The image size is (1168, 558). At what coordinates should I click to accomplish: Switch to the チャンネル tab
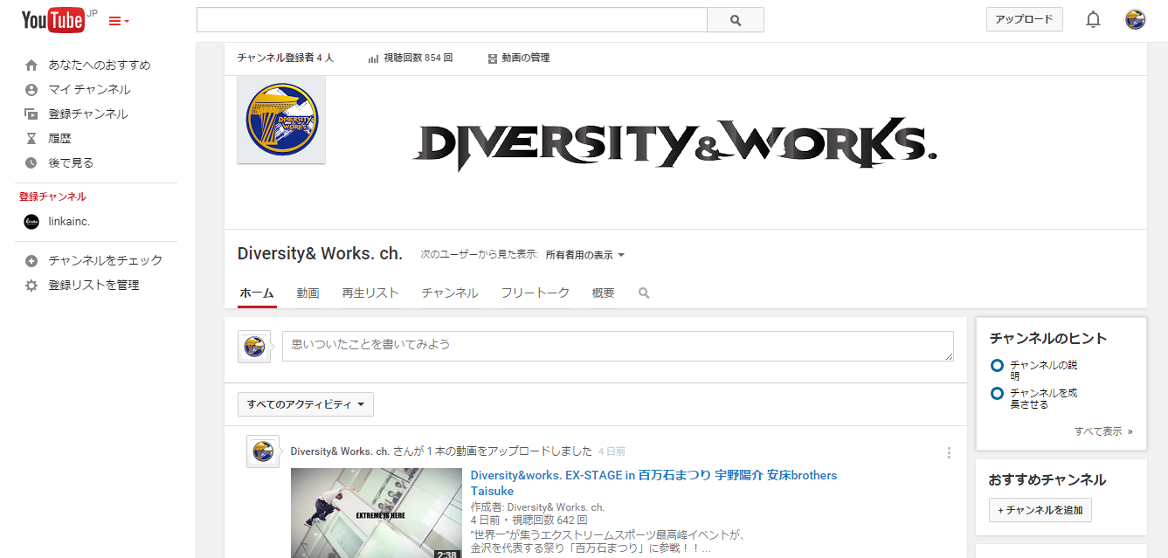click(x=450, y=293)
